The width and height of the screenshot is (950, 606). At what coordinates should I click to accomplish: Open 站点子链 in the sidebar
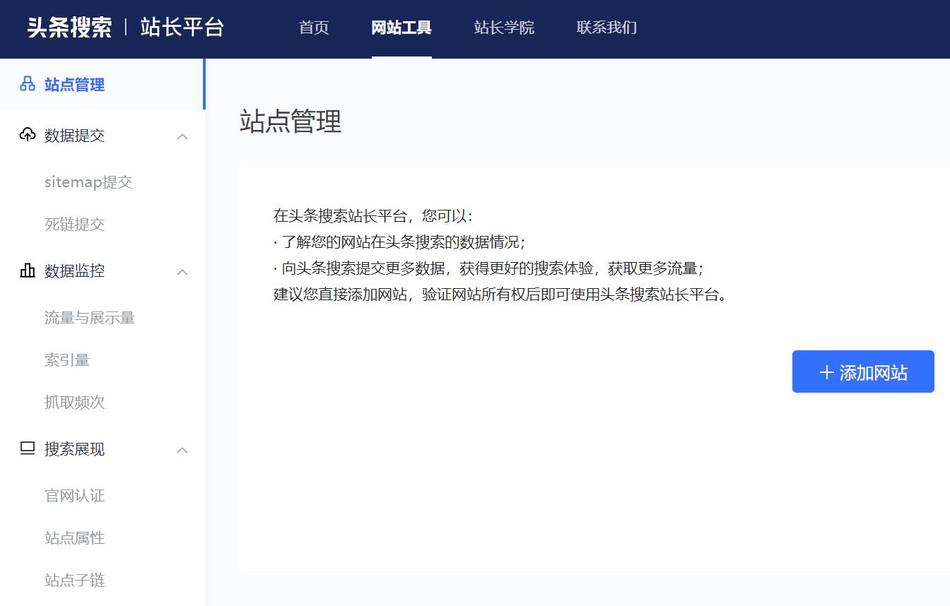(x=74, y=581)
